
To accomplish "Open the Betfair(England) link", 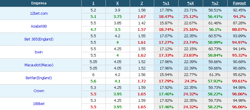I will (39, 78).
